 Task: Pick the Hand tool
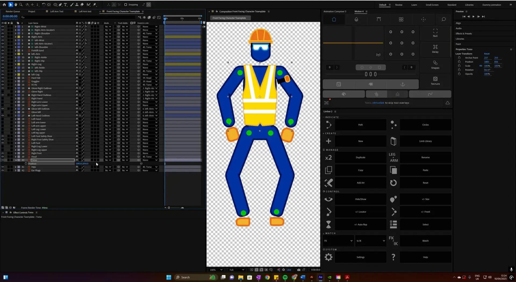(x=16, y=5)
